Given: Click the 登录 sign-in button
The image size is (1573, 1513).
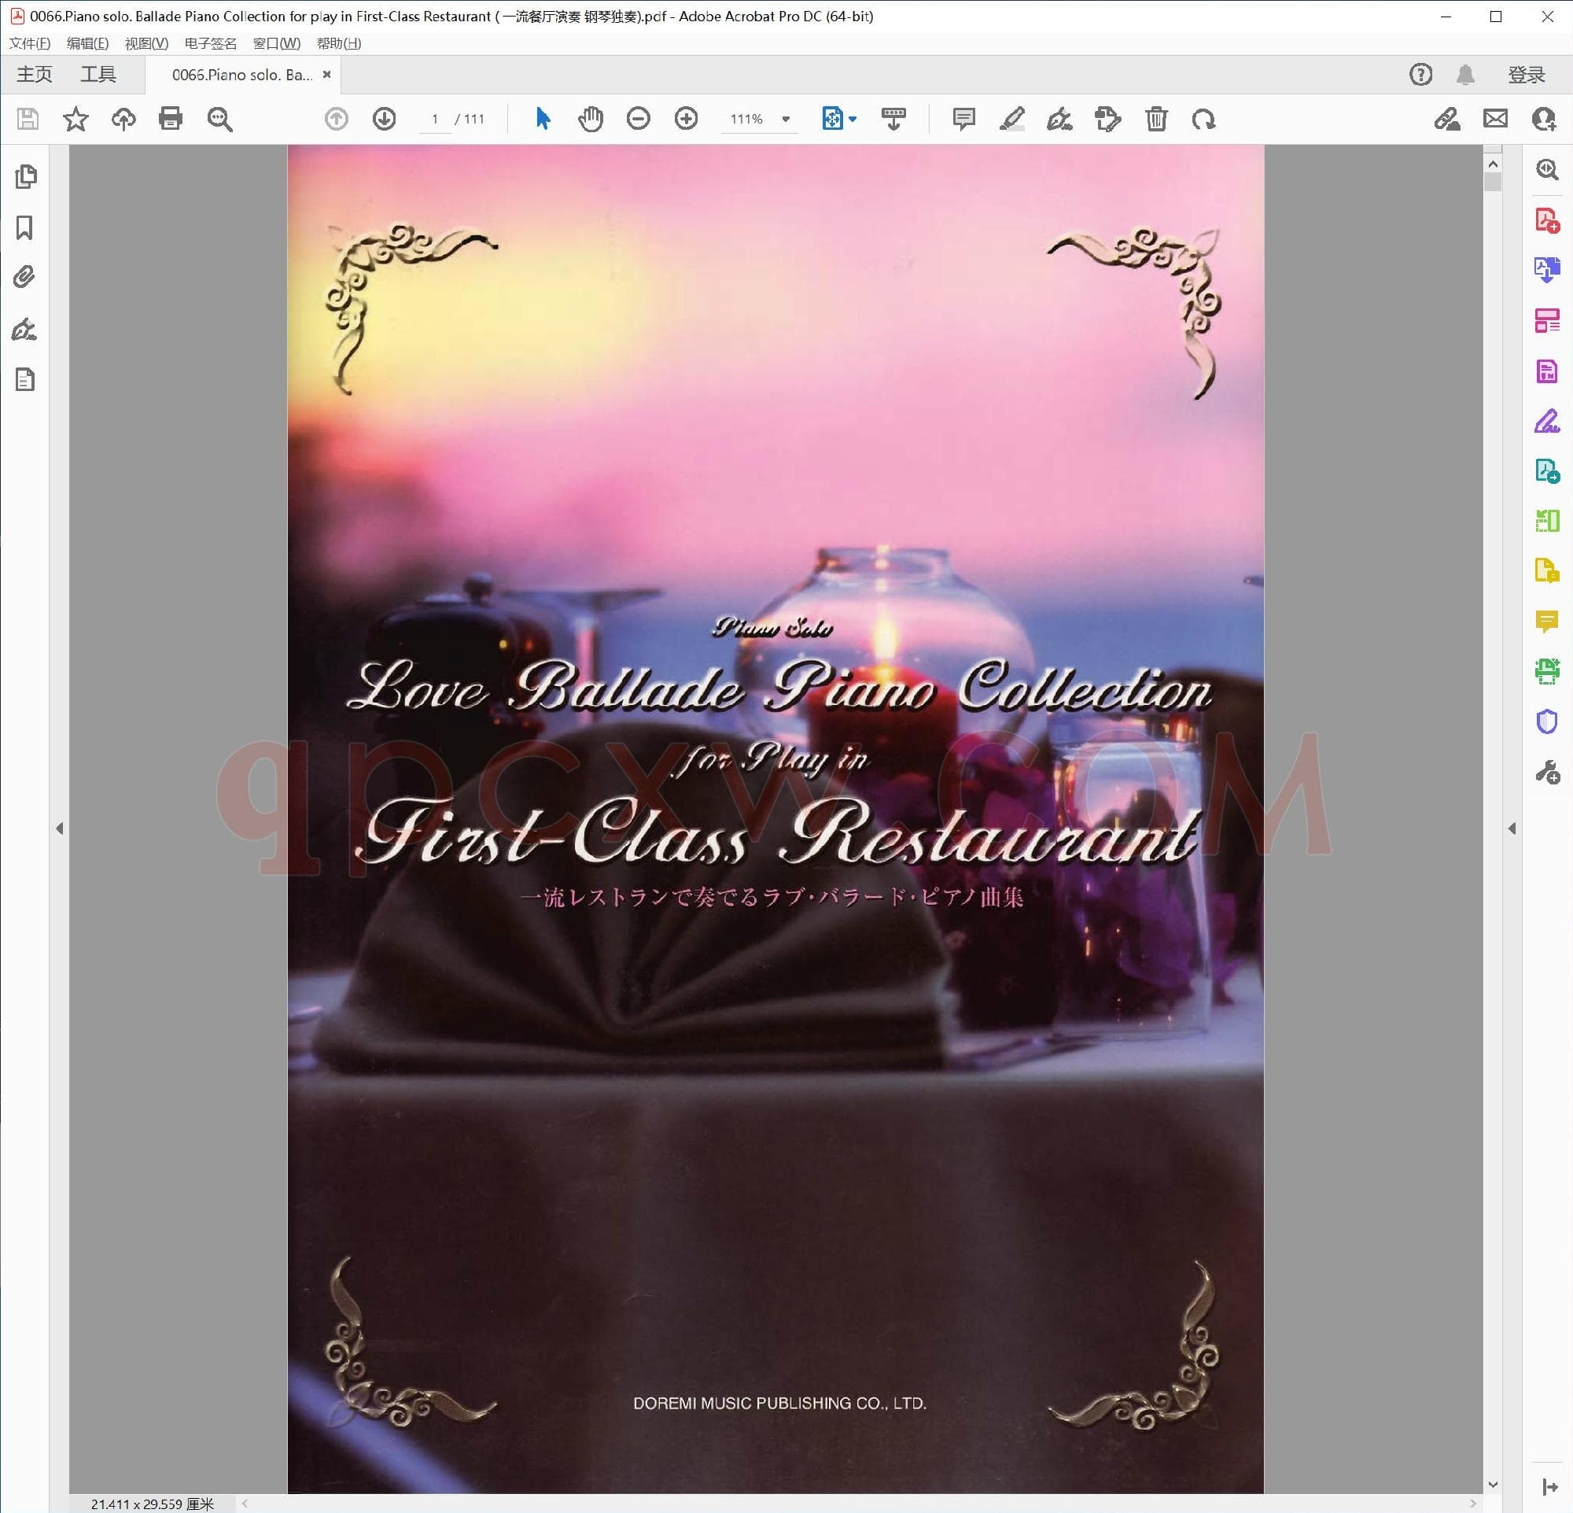Looking at the screenshot, I should point(1526,75).
